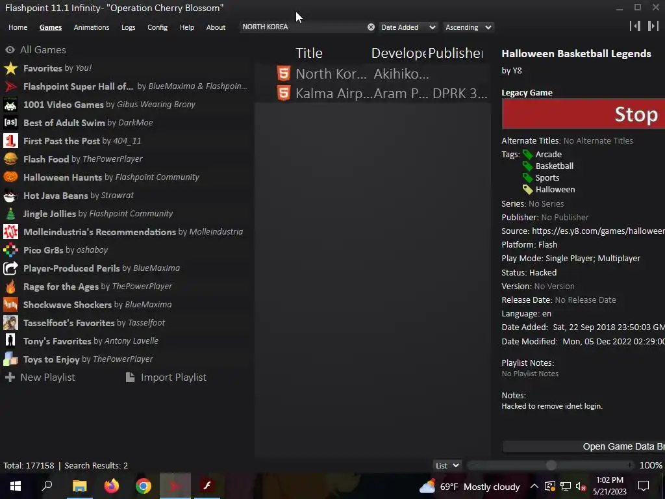The height and width of the screenshot is (499, 665).
Task: Click the Tony's Favorites playlist icon
Action: click(x=10, y=340)
